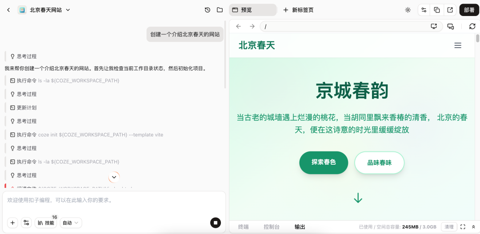Stop generation with the black stop button

(x=216, y=222)
